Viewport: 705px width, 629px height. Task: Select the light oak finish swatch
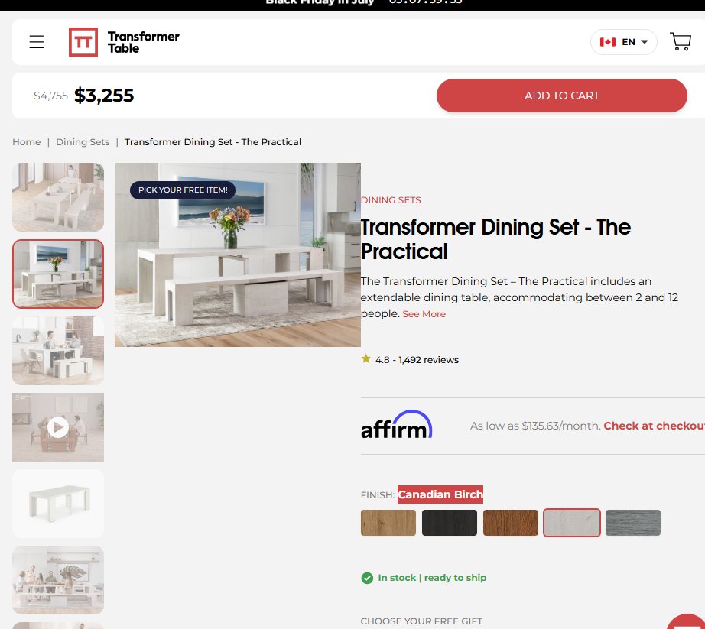click(388, 523)
